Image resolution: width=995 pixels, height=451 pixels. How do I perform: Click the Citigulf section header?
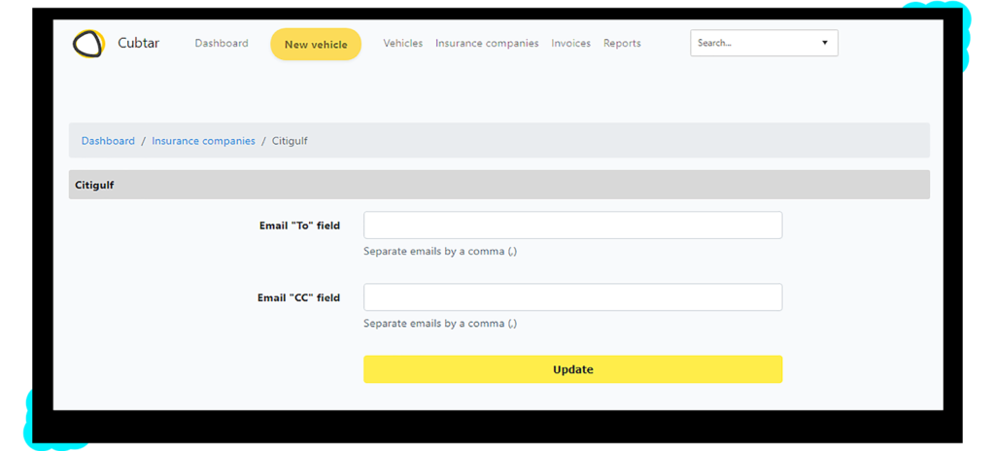[499, 185]
